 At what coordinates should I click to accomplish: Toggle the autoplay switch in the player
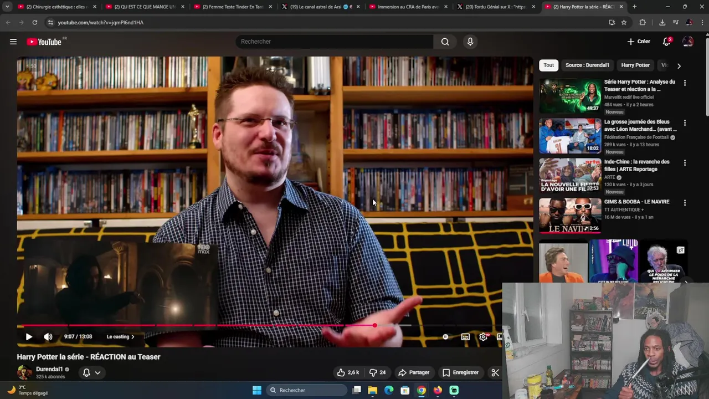coord(445,336)
